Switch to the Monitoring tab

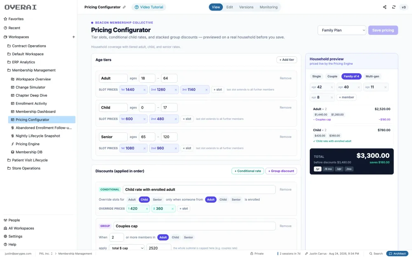(x=269, y=7)
